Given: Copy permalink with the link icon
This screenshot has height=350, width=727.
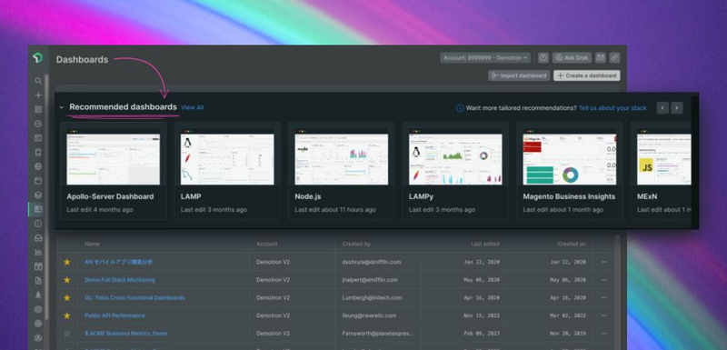Looking at the screenshot, I should click(614, 58).
